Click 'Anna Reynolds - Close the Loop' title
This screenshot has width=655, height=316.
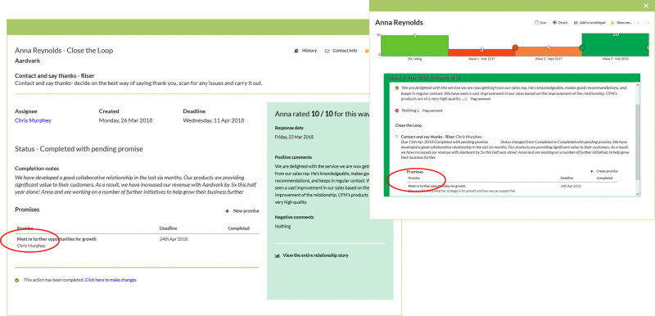click(x=64, y=51)
